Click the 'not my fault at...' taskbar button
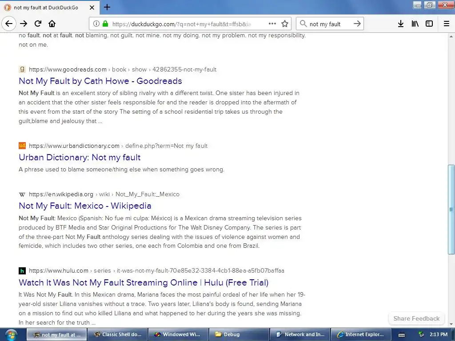This screenshot has width=455, height=341. (x=56, y=334)
